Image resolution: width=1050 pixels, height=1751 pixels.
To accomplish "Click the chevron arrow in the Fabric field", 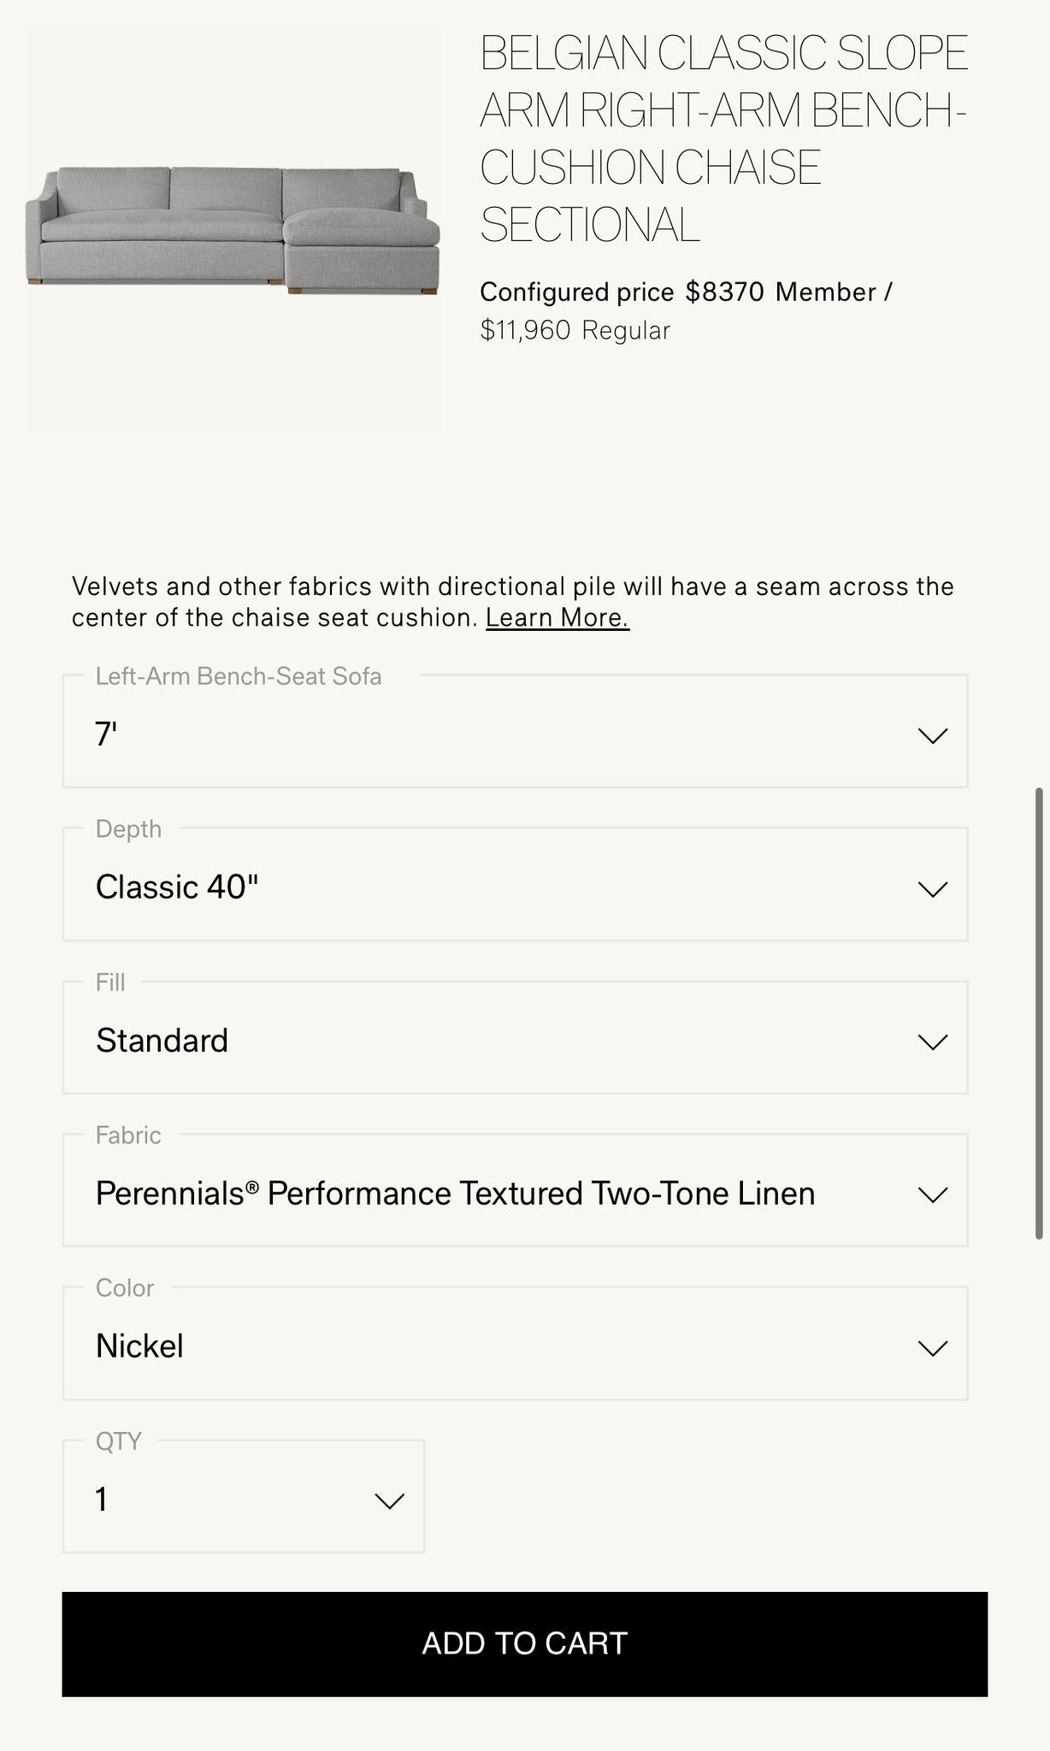I will point(932,1194).
